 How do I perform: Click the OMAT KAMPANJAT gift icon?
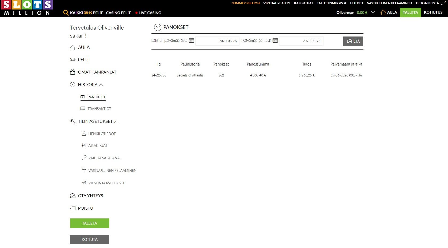point(73,72)
